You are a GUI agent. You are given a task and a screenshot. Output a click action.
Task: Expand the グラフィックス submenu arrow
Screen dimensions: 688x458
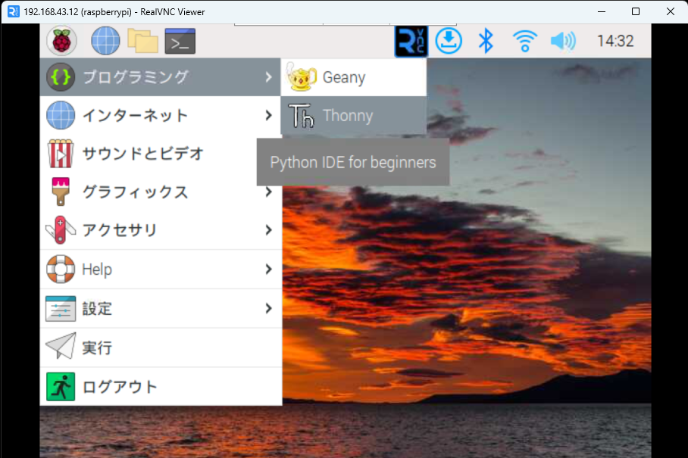click(x=268, y=192)
